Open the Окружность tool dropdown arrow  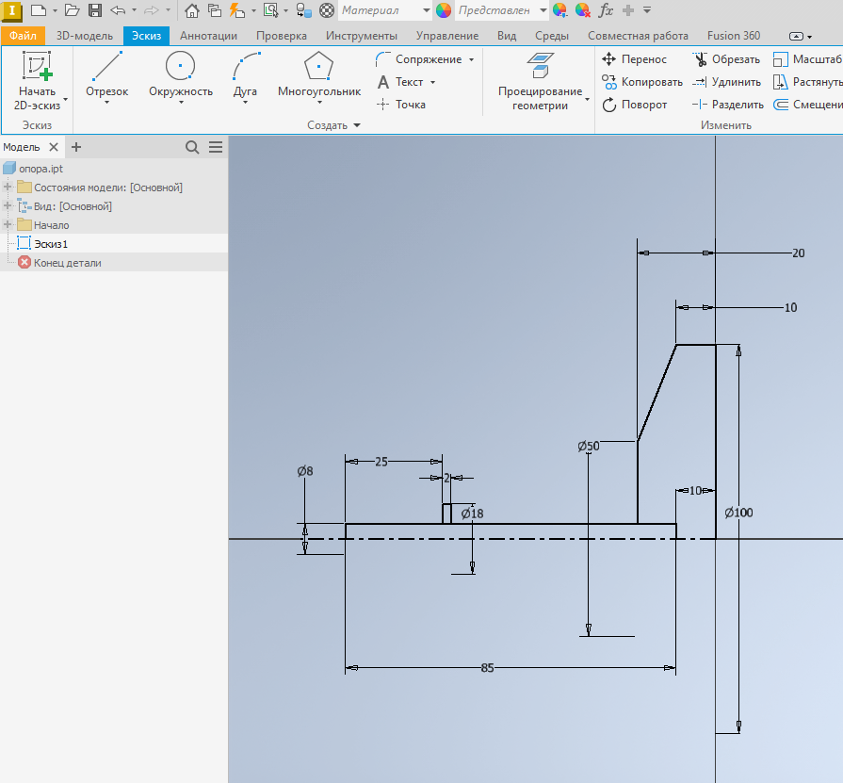pyautogui.click(x=181, y=102)
